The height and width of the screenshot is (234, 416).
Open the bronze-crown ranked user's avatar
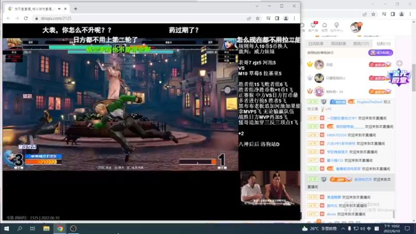point(319,92)
